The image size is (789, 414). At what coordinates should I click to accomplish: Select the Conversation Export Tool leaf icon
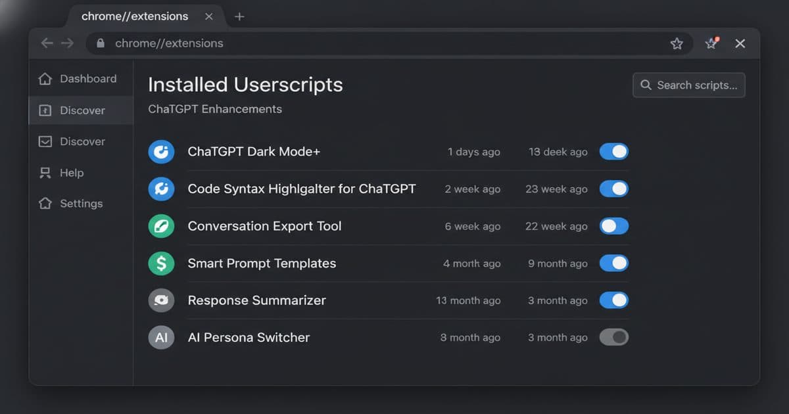click(x=161, y=226)
